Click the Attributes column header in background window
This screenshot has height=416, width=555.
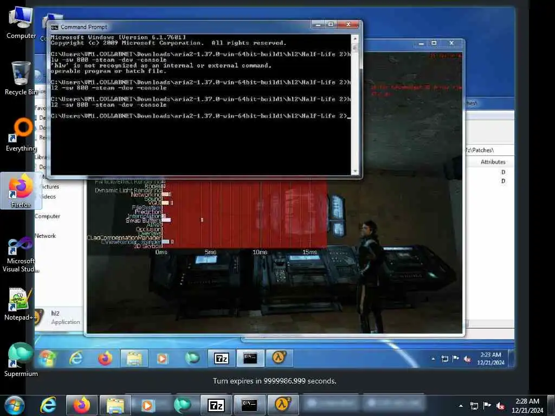[493, 162]
